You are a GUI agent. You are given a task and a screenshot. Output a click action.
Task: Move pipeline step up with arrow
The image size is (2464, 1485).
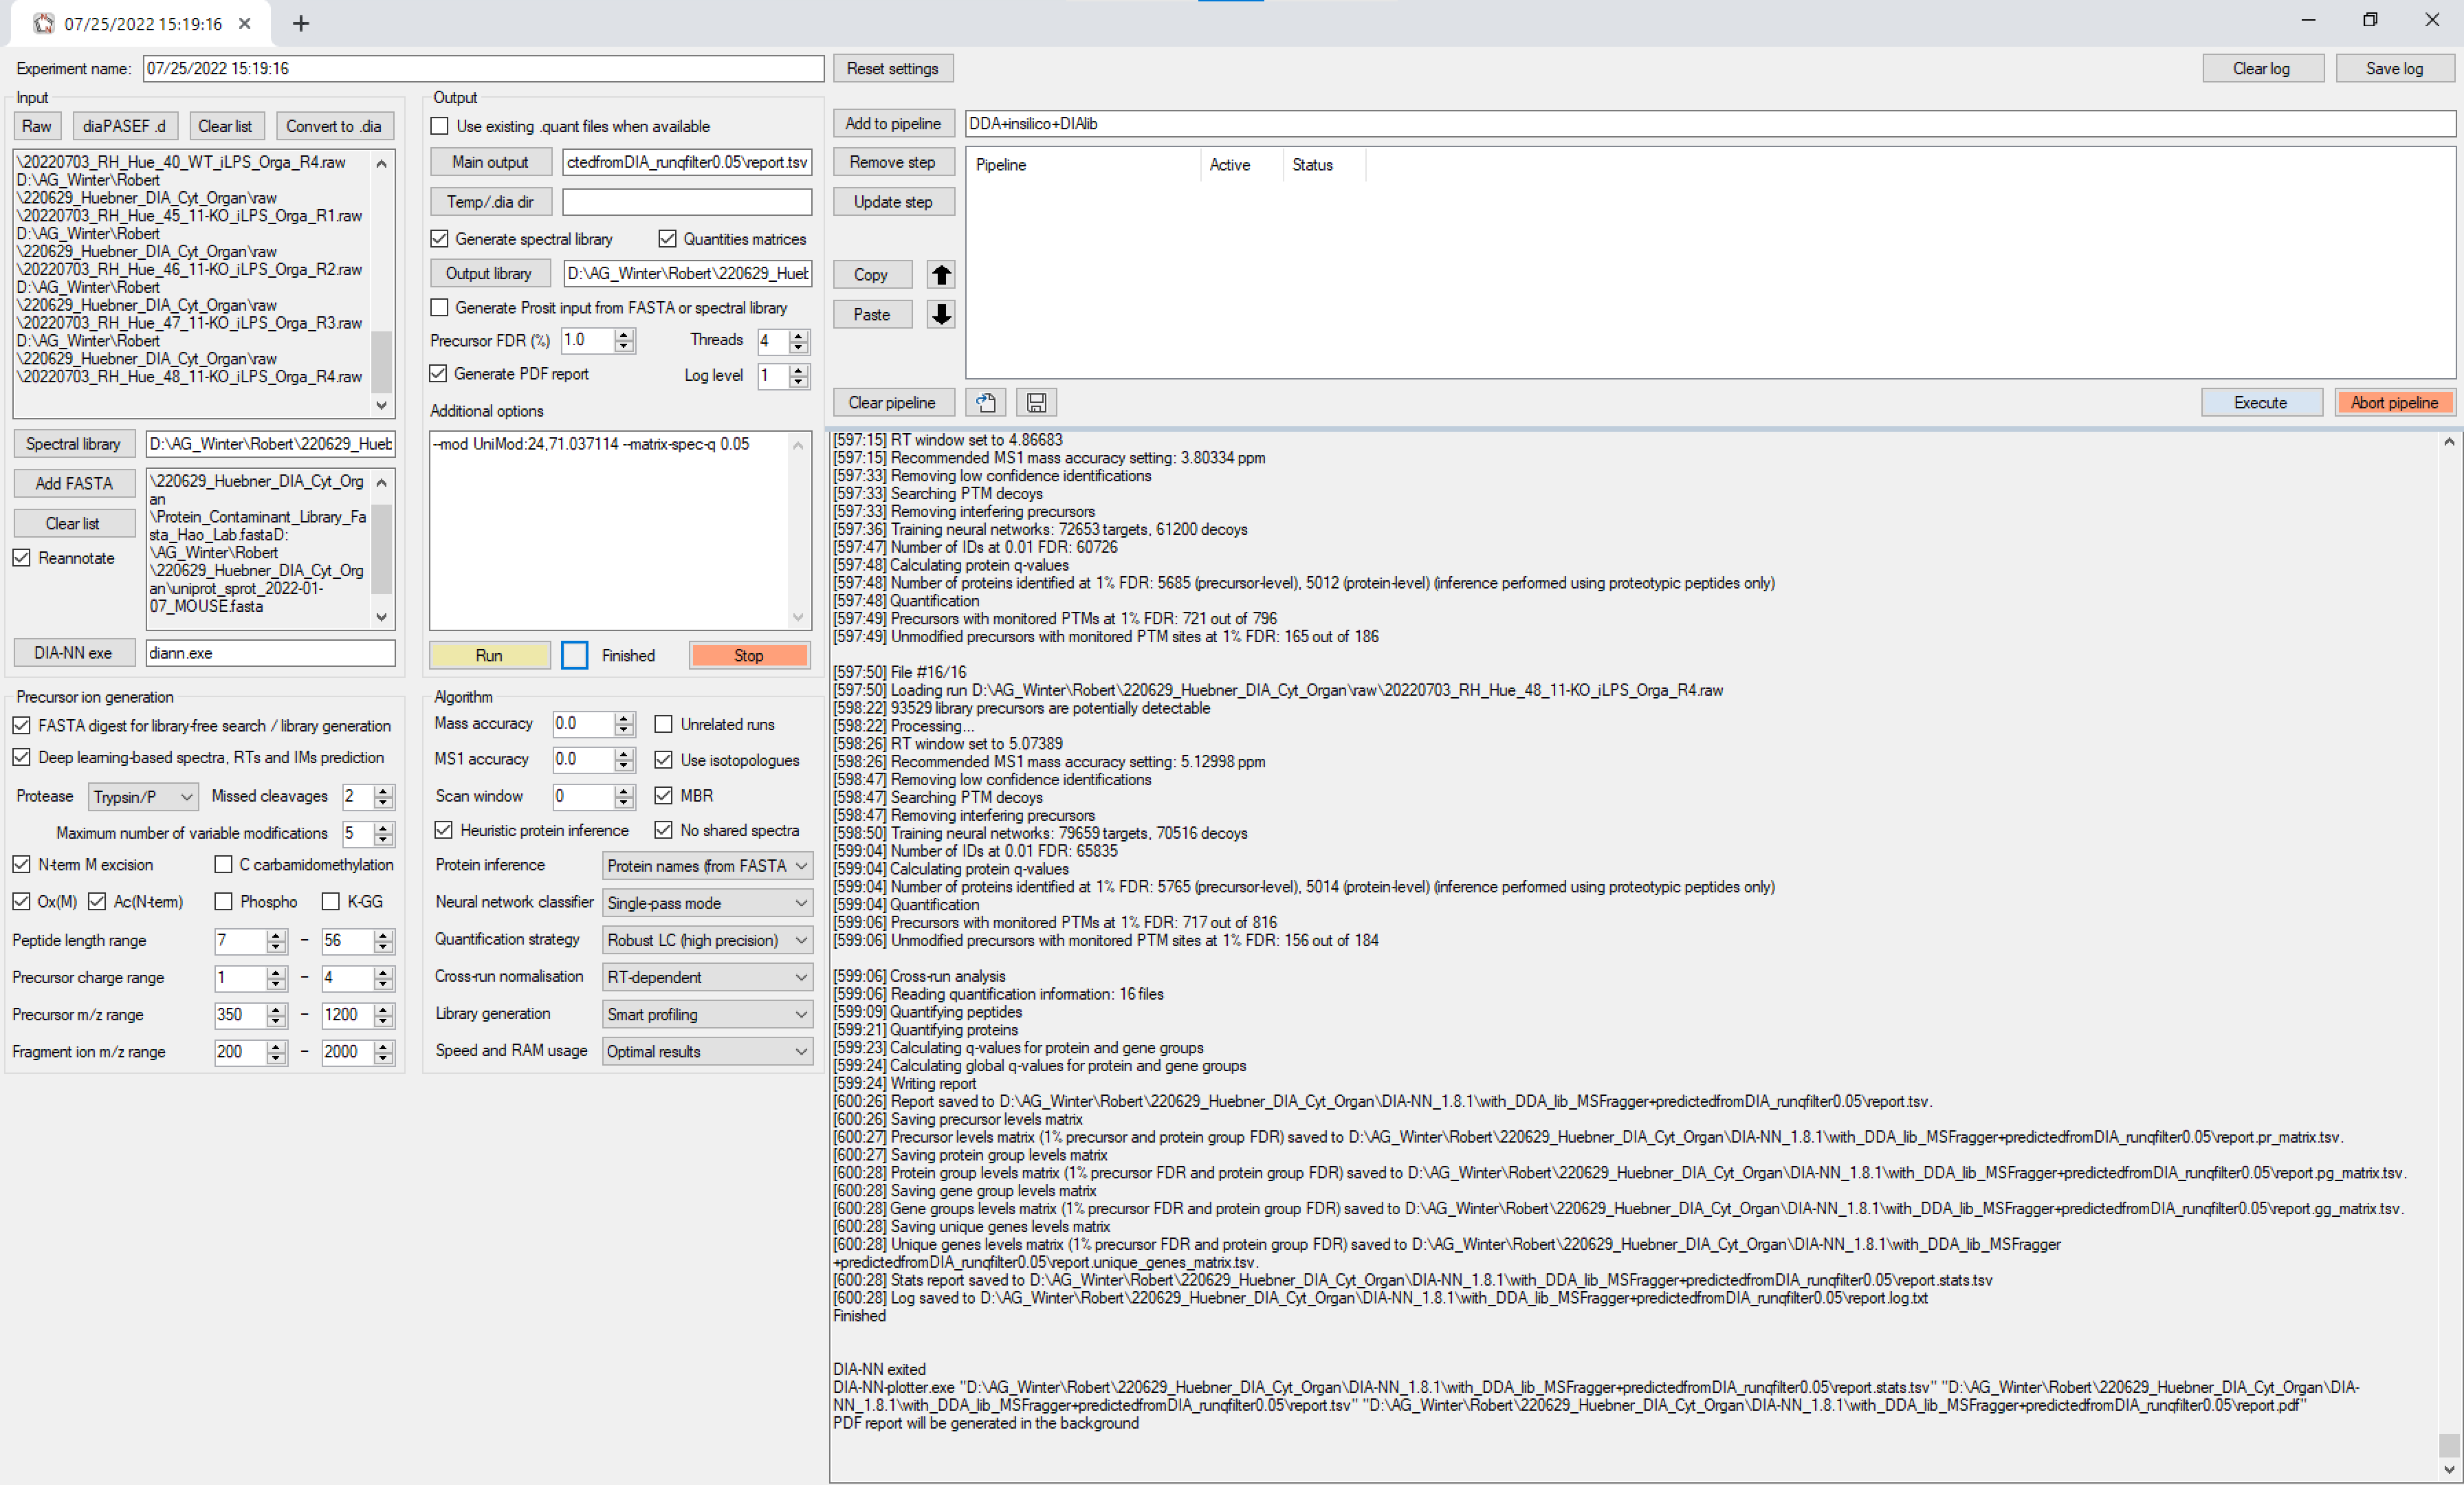click(940, 275)
